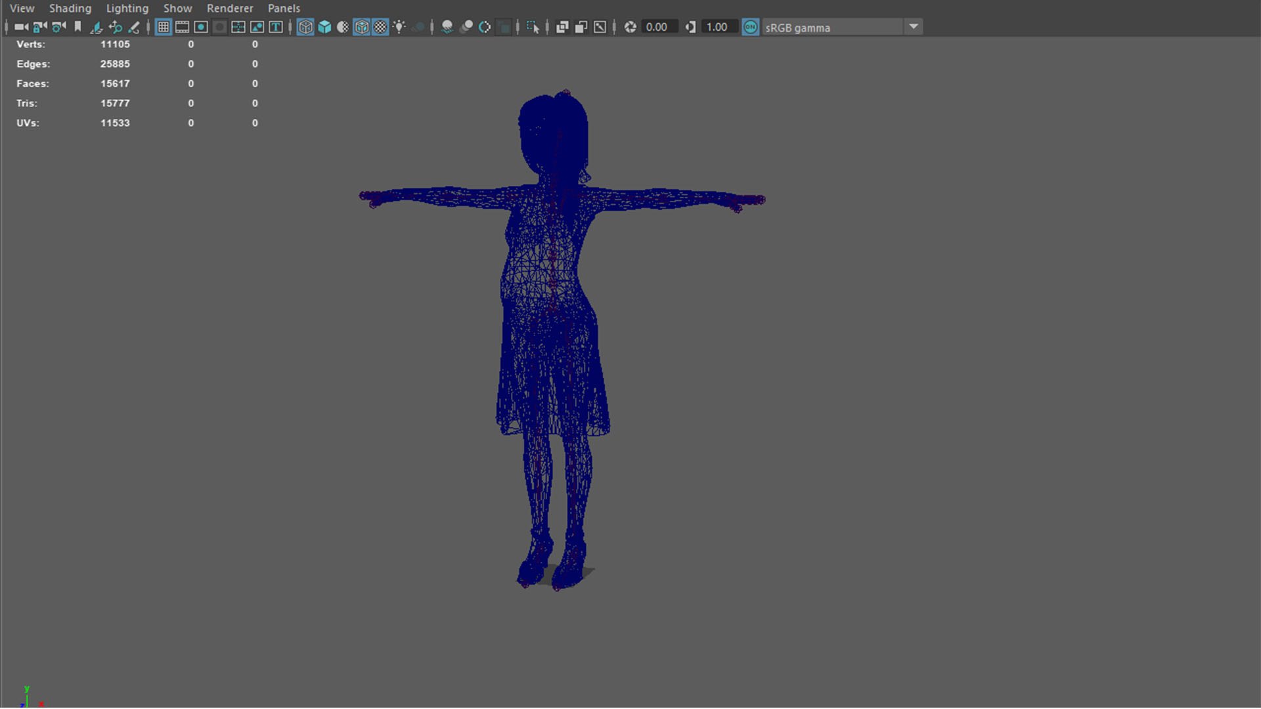Click the Edges count 25885

tap(115, 64)
